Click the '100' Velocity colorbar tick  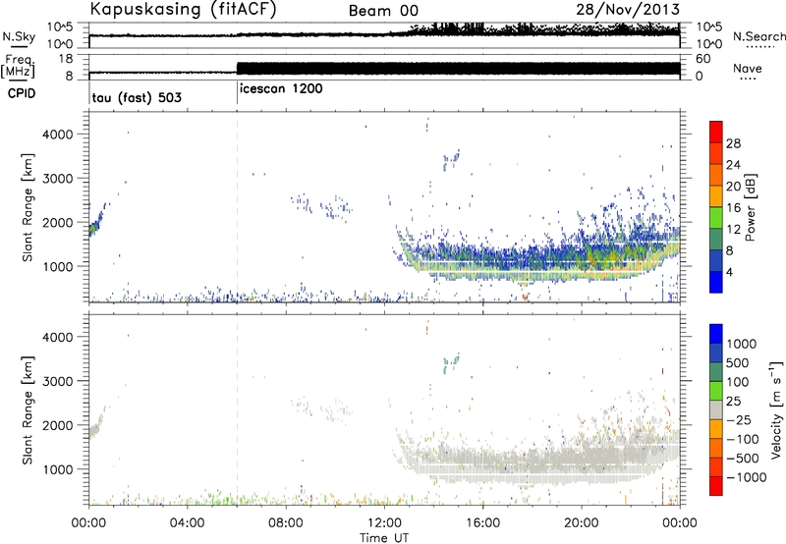[x=737, y=382]
